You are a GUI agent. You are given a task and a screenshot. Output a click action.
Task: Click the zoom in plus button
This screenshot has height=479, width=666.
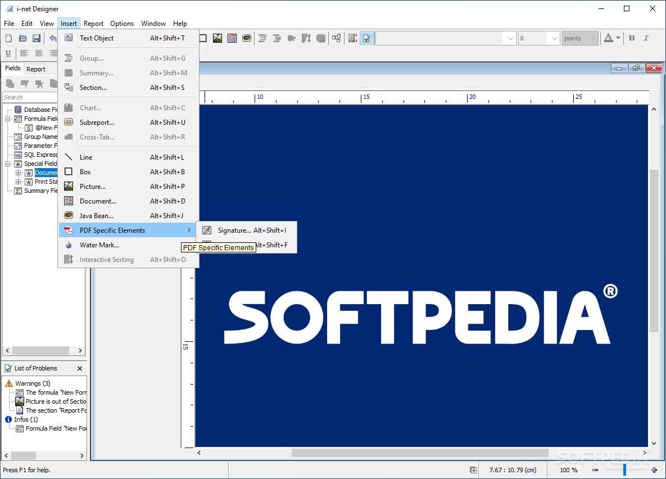pos(654,470)
